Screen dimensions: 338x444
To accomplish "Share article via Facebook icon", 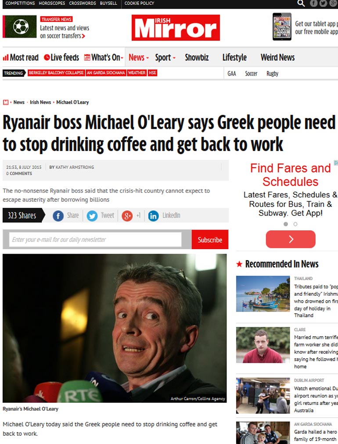I will [58, 216].
